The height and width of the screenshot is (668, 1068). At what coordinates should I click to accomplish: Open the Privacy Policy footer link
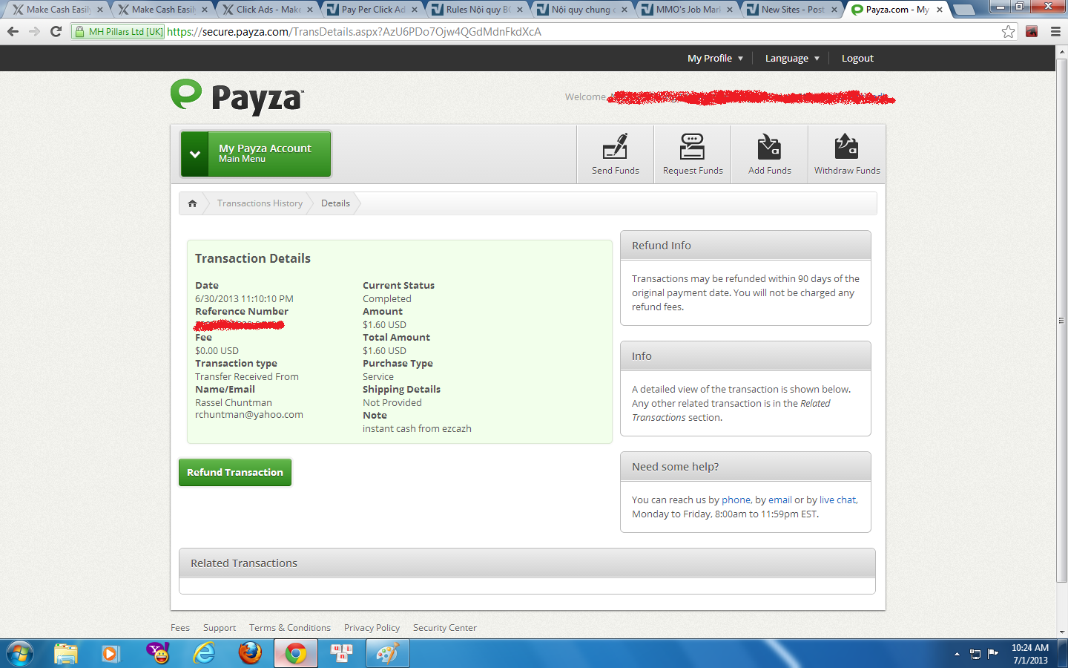372,628
